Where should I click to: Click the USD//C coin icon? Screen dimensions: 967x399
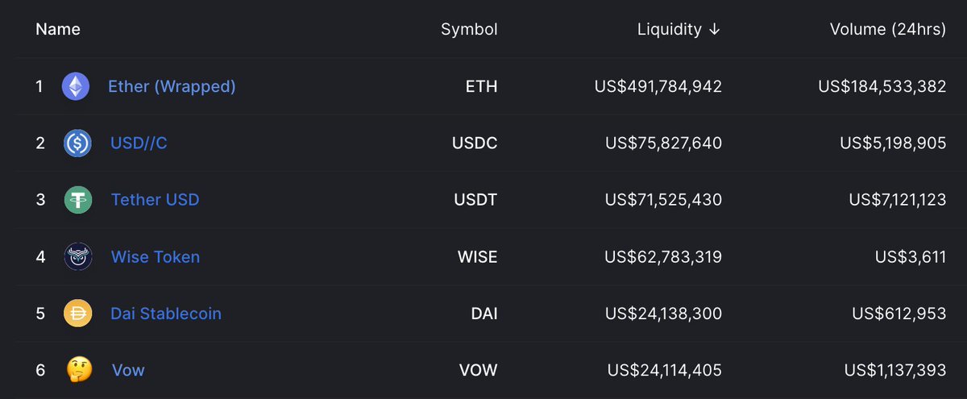tap(78, 143)
